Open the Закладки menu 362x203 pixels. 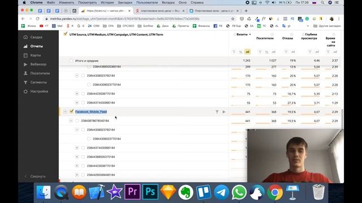(x=125, y=2)
